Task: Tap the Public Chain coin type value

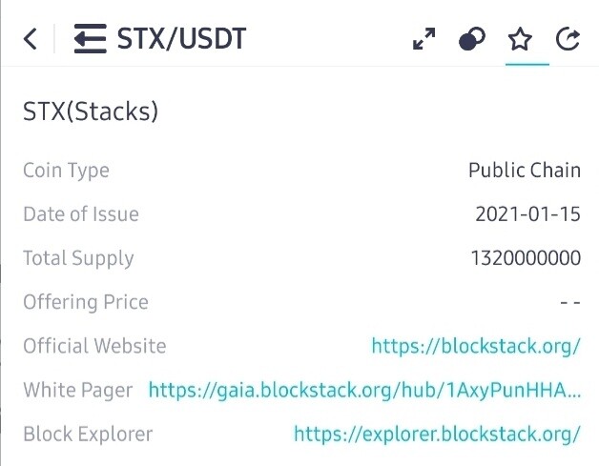Action: [x=525, y=171]
